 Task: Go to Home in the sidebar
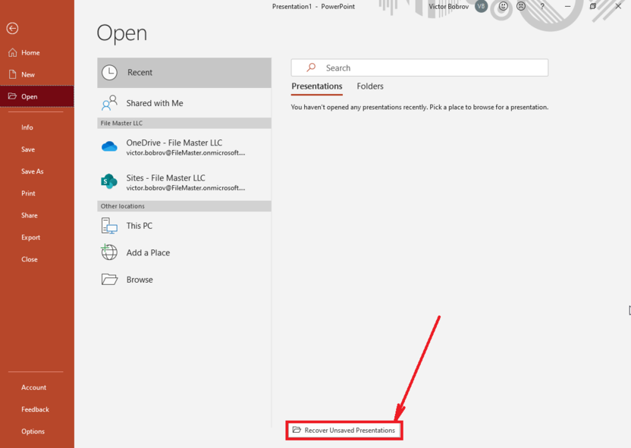point(37,52)
